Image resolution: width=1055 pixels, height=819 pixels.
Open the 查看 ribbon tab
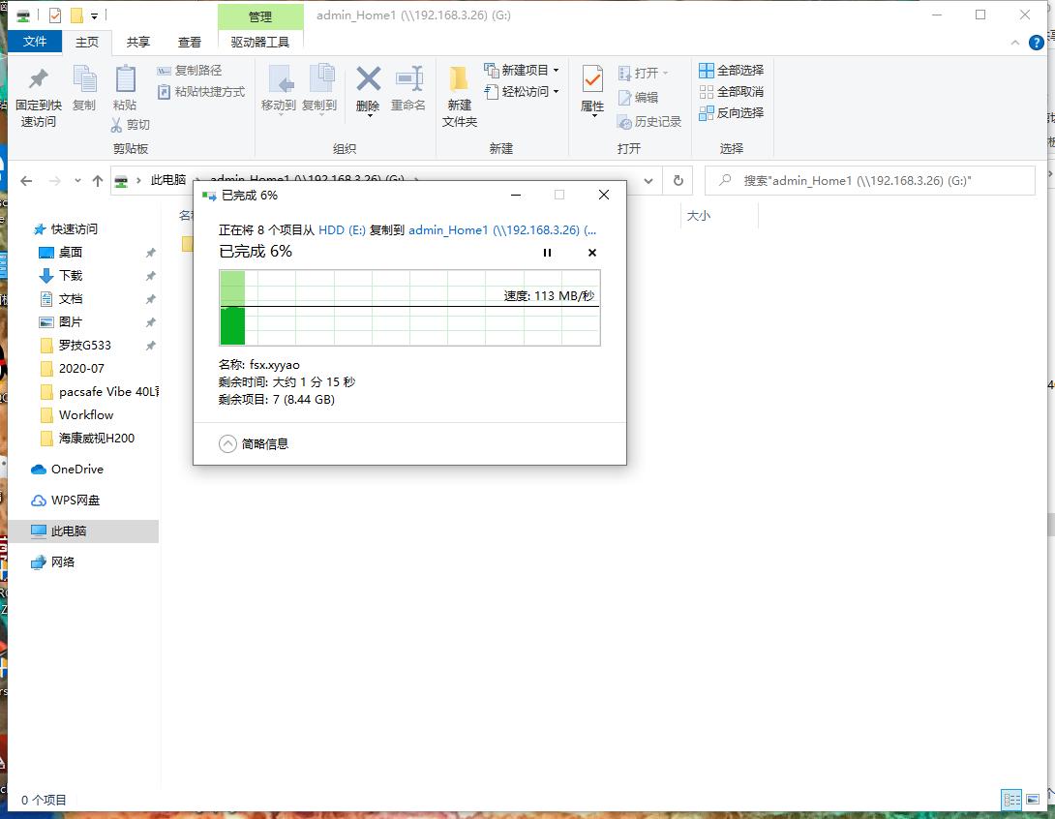(x=190, y=42)
